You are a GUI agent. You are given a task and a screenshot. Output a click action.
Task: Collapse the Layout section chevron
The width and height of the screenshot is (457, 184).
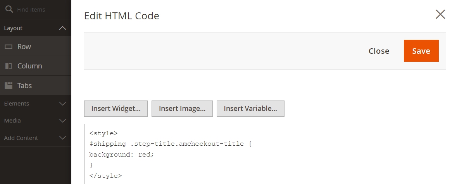point(62,28)
